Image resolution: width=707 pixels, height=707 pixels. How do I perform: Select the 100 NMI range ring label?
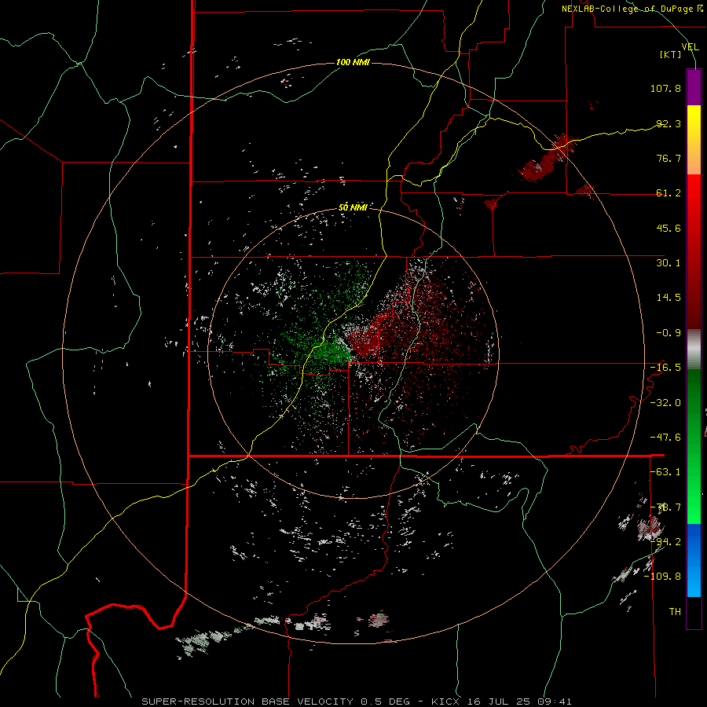pos(353,62)
